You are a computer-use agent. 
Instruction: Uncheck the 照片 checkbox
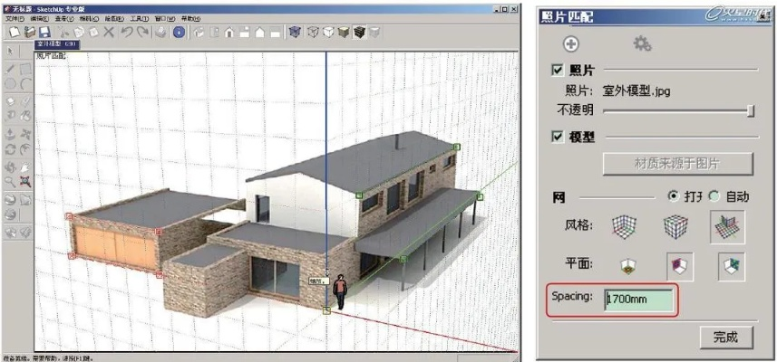[x=558, y=70]
